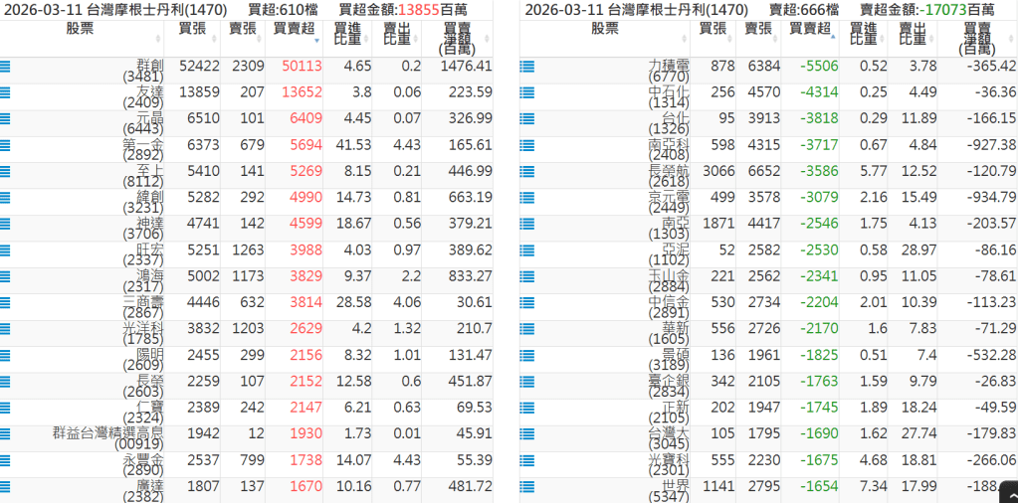Click the list icon beside 友達 (2409)
The width and height of the screenshot is (1018, 503).
[6, 92]
